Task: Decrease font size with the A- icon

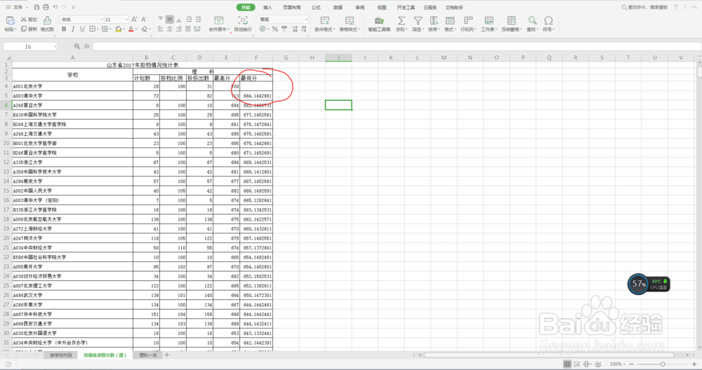Action: pyautogui.click(x=144, y=20)
